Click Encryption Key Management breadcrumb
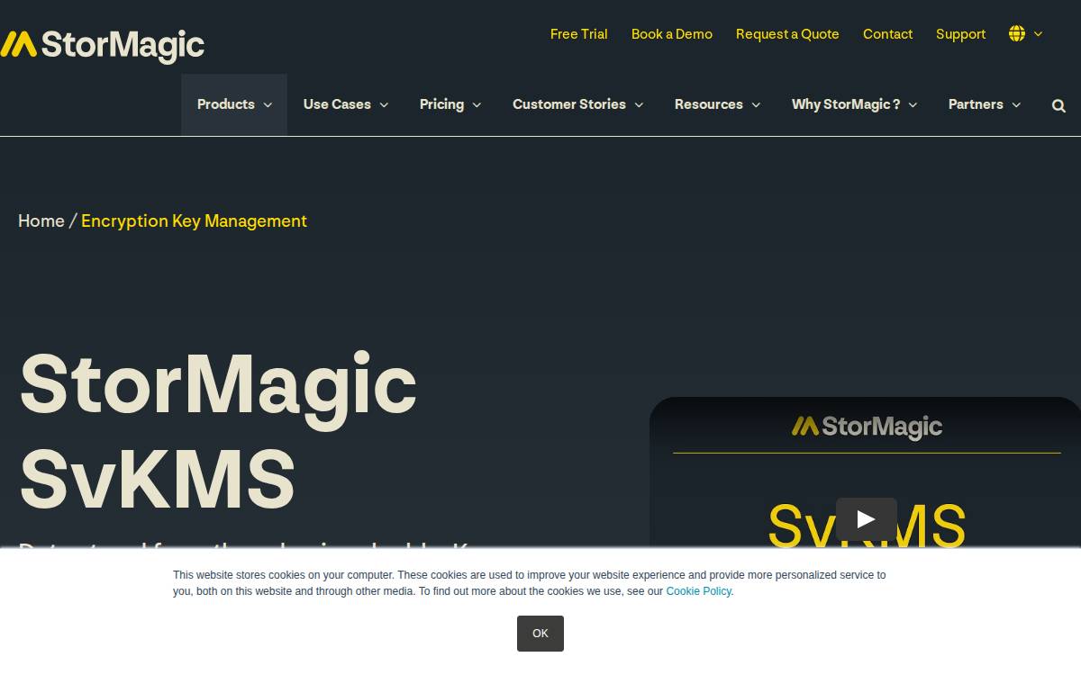The image size is (1081, 675). click(x=194, y=220)
